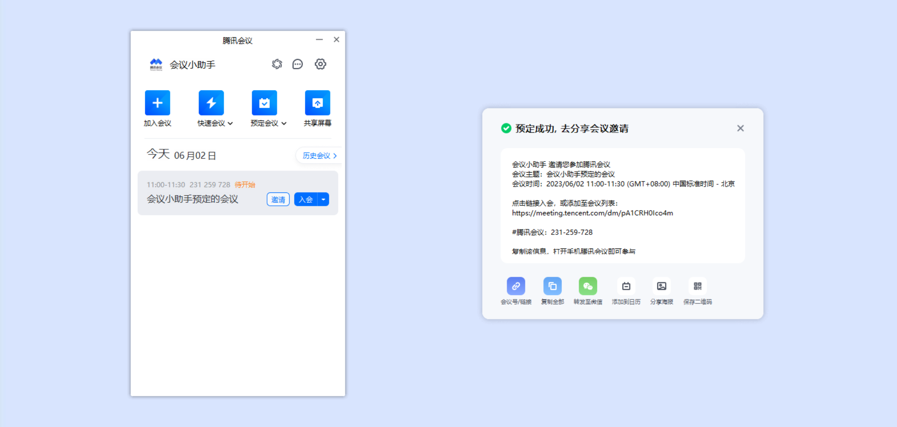This screenshot has height=427, width=897.
Task: Forward to WeChat (转发至微信) icon
Action: click(x=588, y=286)
